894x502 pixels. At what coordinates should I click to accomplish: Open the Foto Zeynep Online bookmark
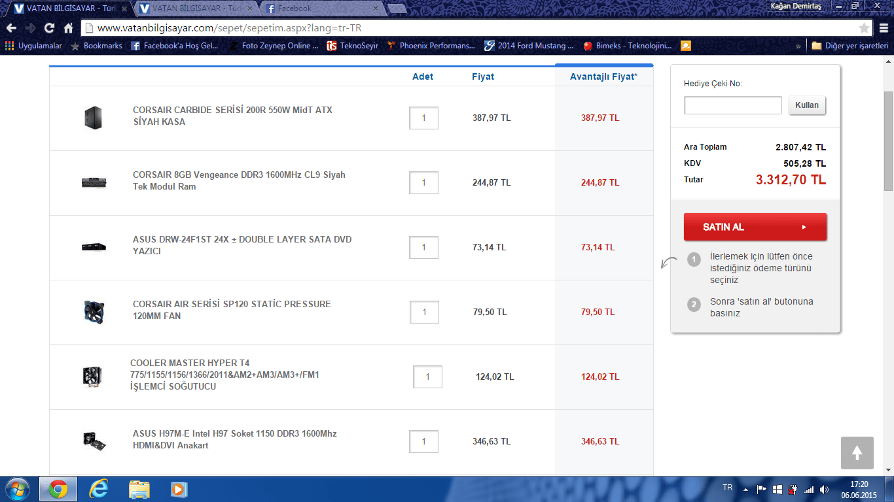coord(274,46)
